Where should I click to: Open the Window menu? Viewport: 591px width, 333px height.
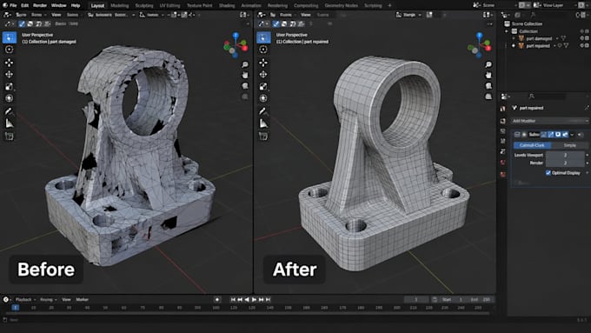[x=58, y=5]
